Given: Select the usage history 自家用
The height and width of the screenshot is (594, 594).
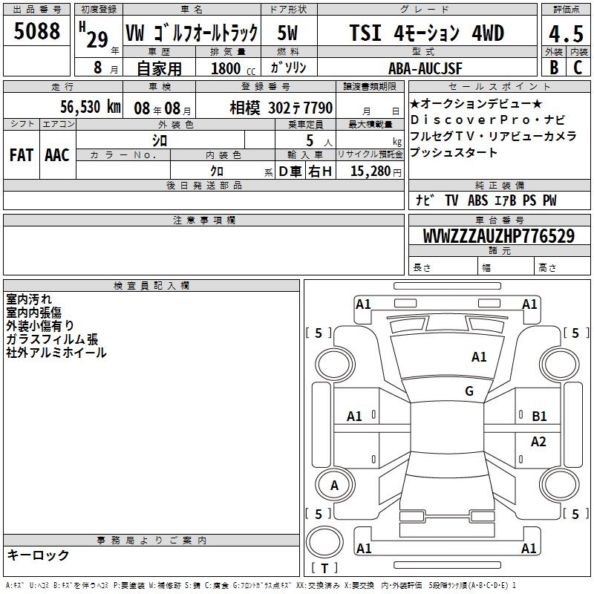Looking at the screenshot, I should point(159,68).
